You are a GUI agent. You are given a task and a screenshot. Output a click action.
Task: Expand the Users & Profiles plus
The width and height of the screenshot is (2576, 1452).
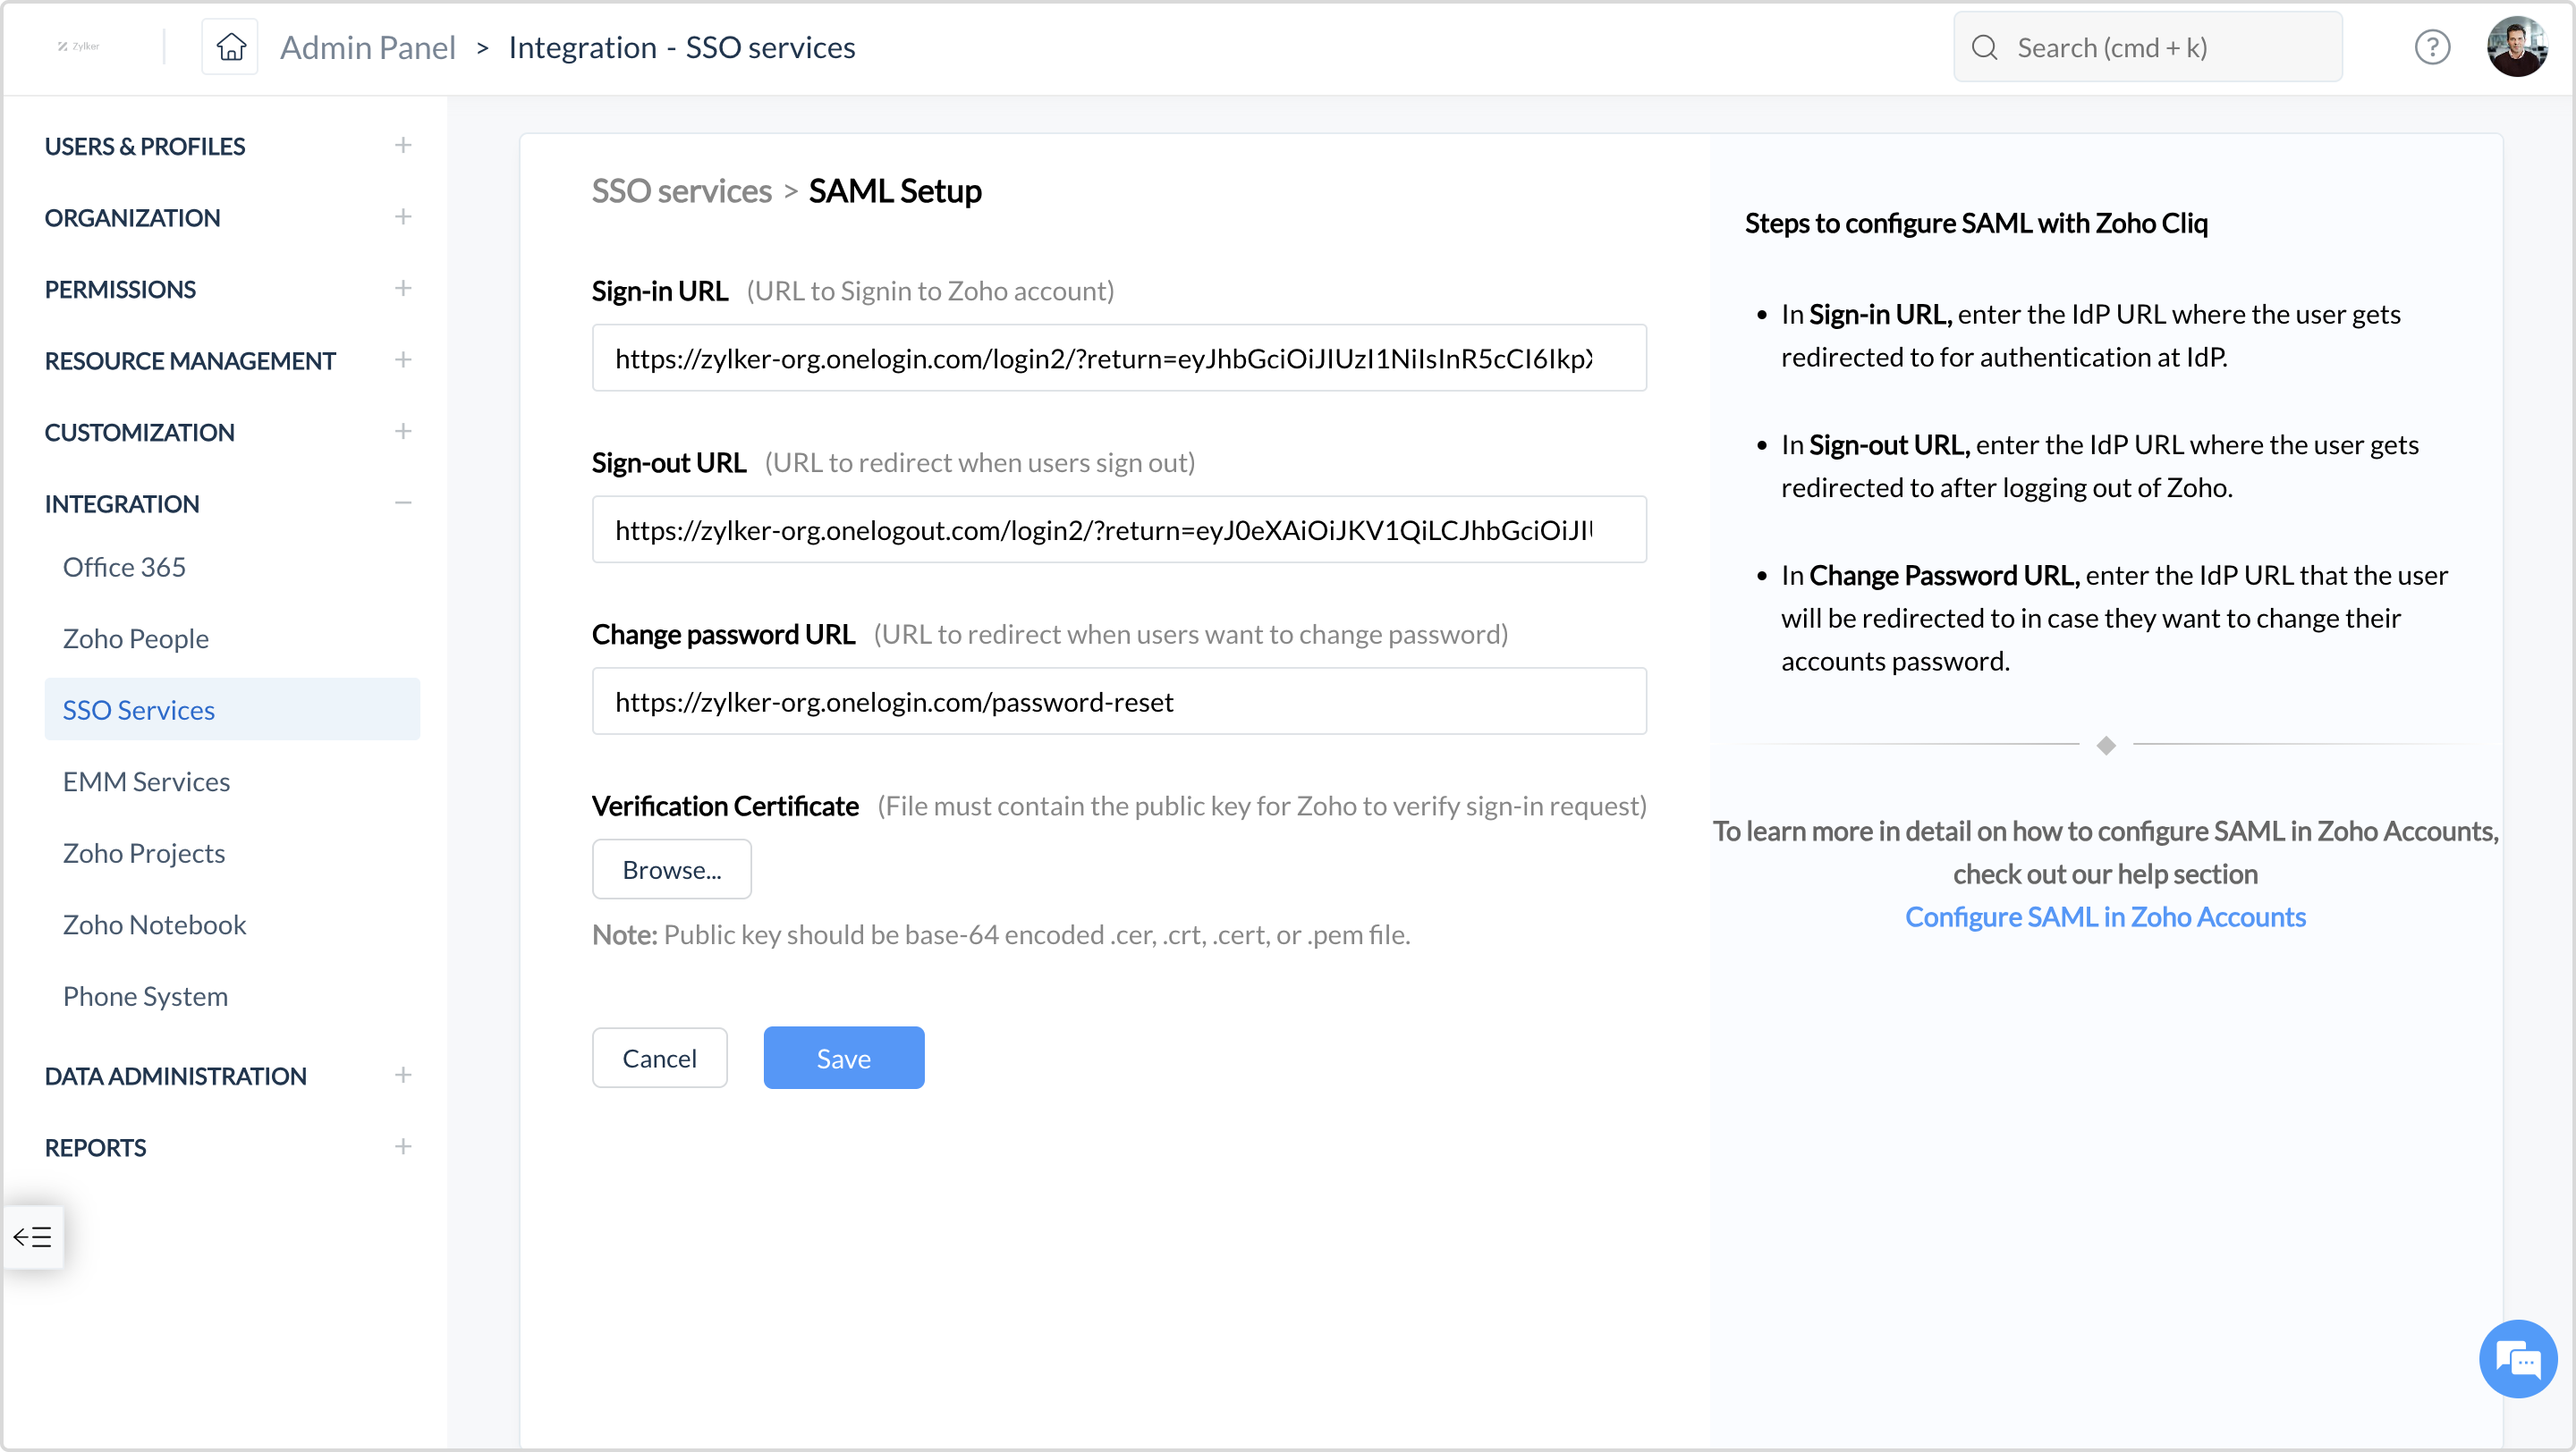coord(403,146)
